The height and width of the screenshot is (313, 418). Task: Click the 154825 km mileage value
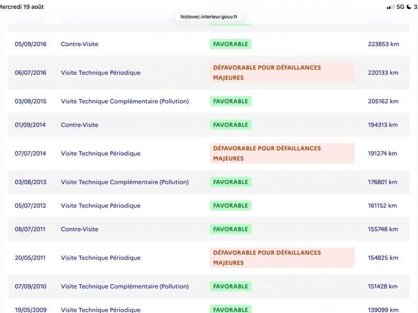point(383,258)
